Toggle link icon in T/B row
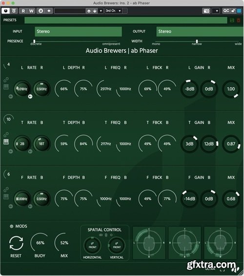Screen dimensions: 244x276 click(x=6, y=135)
